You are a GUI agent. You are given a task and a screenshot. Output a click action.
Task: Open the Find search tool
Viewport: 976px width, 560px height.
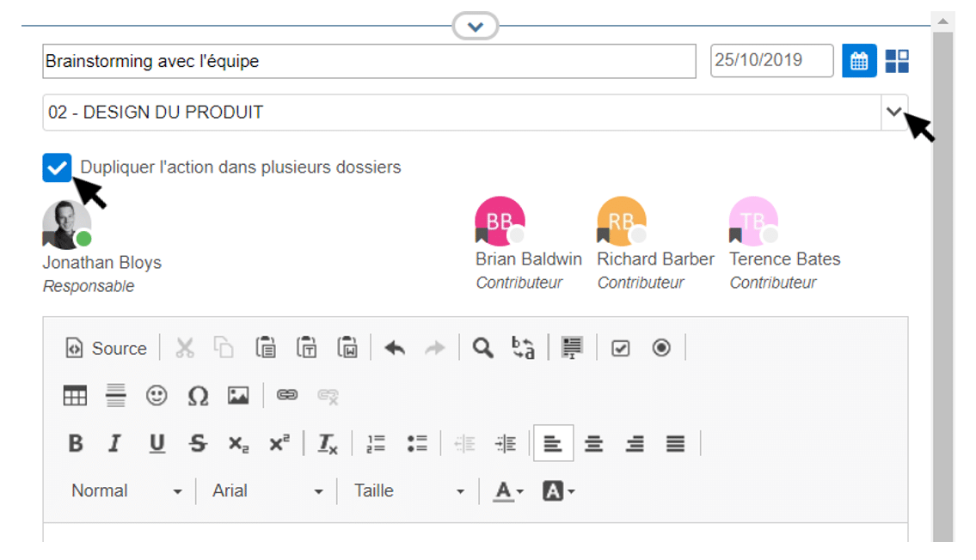tap(483, 348)
